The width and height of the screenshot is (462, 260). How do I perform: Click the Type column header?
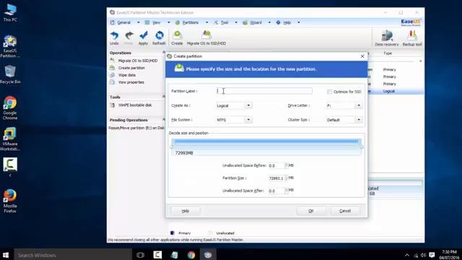pos(388,53)
